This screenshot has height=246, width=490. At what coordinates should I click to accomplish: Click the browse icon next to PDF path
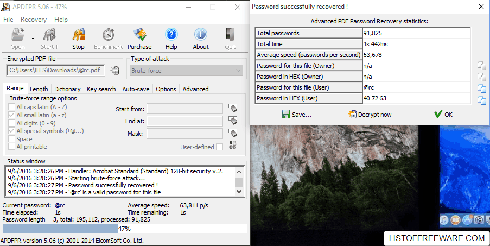(x=115, y=71)
